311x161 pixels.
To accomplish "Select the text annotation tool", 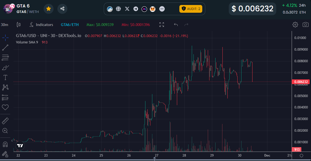I will click(5, 77).
